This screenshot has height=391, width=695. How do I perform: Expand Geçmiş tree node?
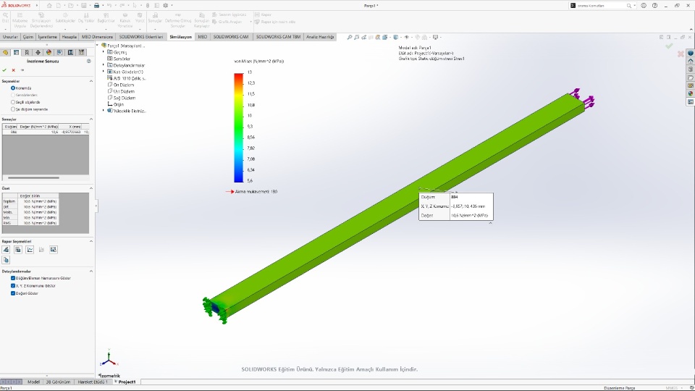point(104,52)
